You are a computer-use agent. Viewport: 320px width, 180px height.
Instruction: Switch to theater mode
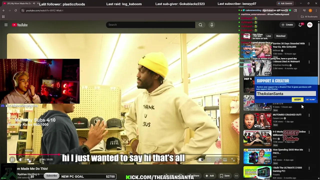(x=225, y=159)
